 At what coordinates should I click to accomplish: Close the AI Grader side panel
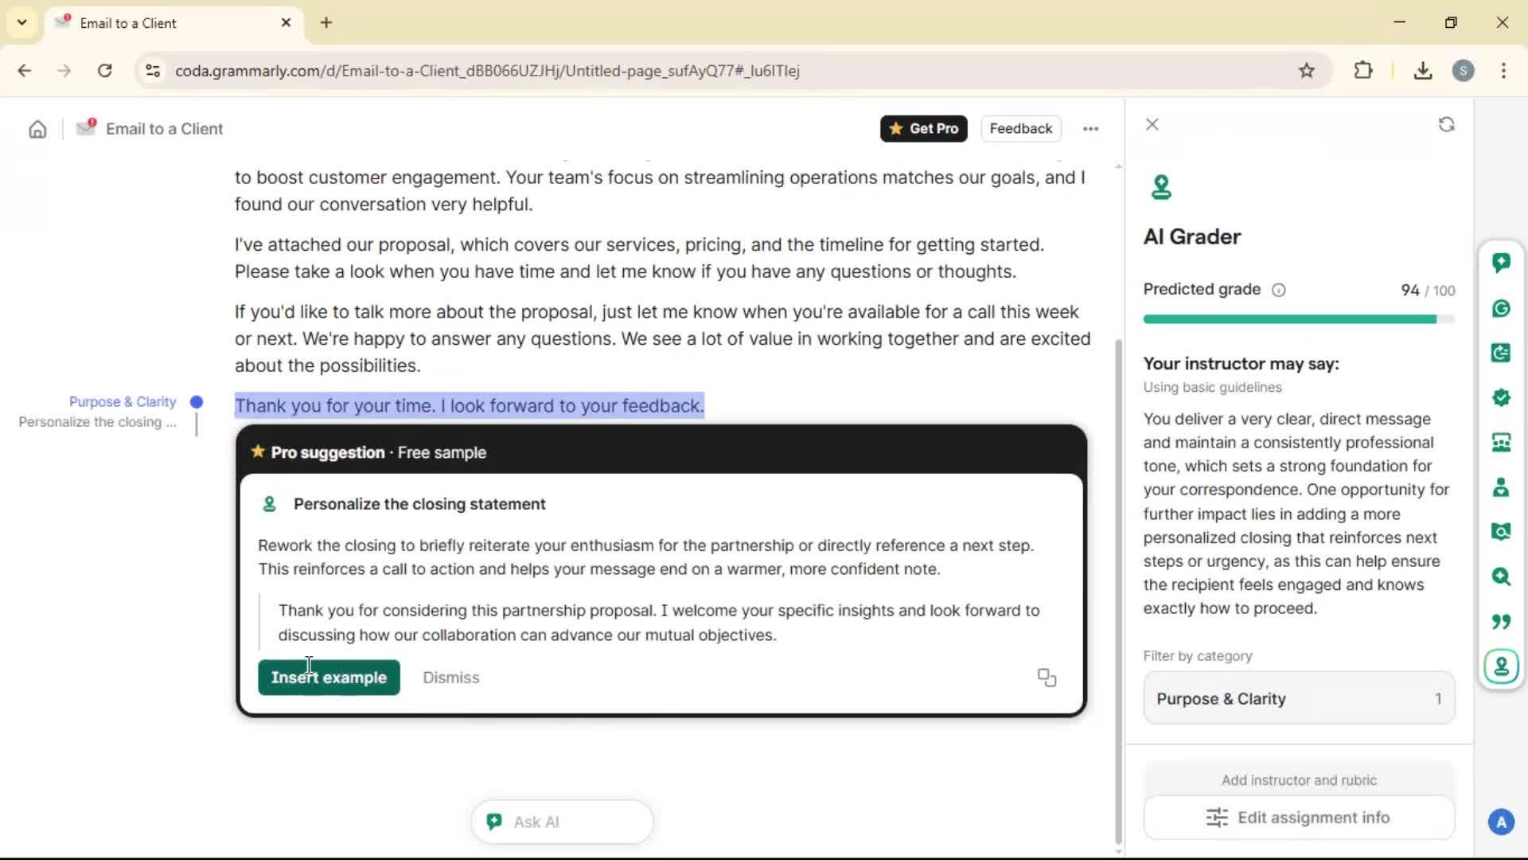pyautogui.click(x=1152, y=124)
